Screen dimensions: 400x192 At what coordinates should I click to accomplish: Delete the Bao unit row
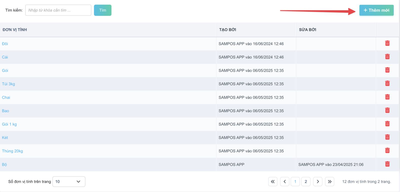tap(387, 110)
